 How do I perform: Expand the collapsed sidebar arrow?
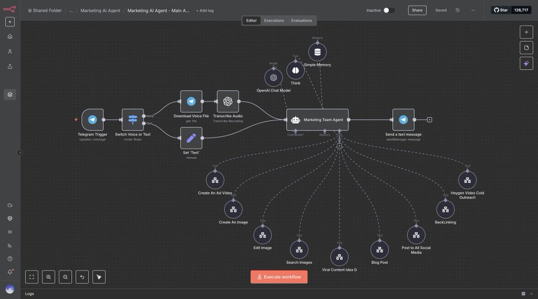tap(20, 152)
